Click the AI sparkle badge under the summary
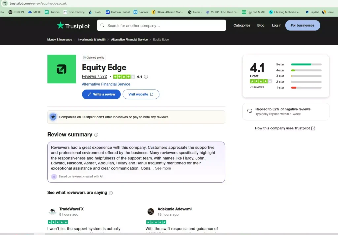The height and width of the screenshot is (235, 338). (x=54, y=177)
